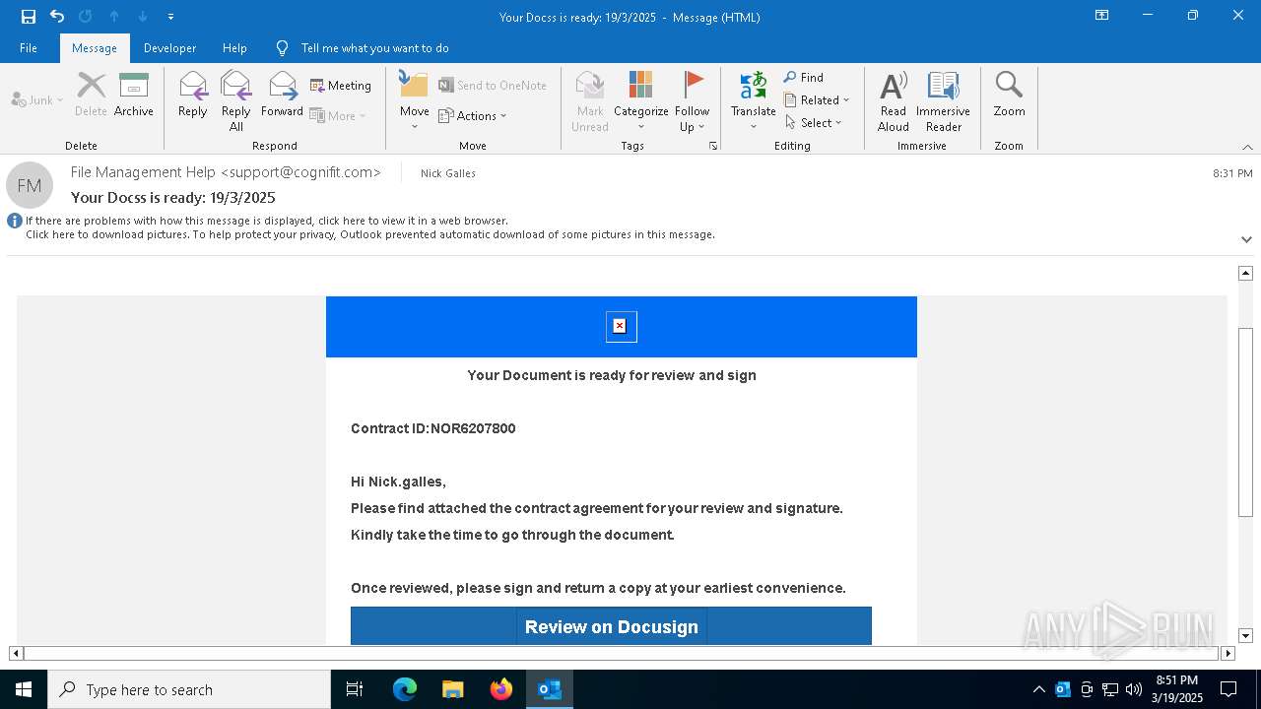Reply with a Meeting request
1261x709 pixels.
coord(341,86)
